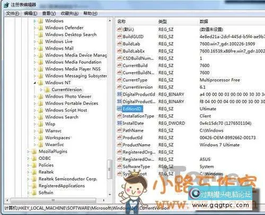Select the CurrentVersion value name in list
The width and height of the screenshot is (265, 215).
pyautogui.click(x=138, y=87)
